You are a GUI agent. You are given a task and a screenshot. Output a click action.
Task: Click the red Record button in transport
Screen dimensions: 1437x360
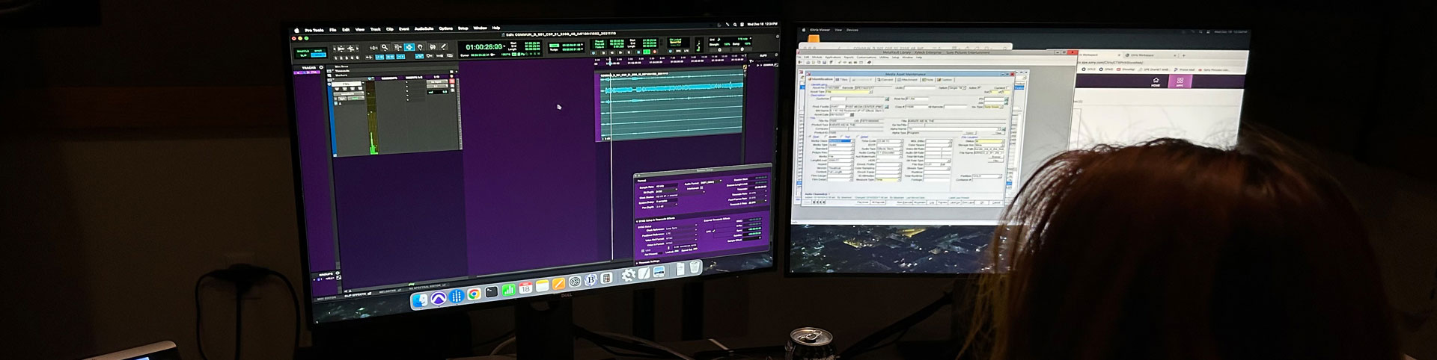(x=655, y=52)
